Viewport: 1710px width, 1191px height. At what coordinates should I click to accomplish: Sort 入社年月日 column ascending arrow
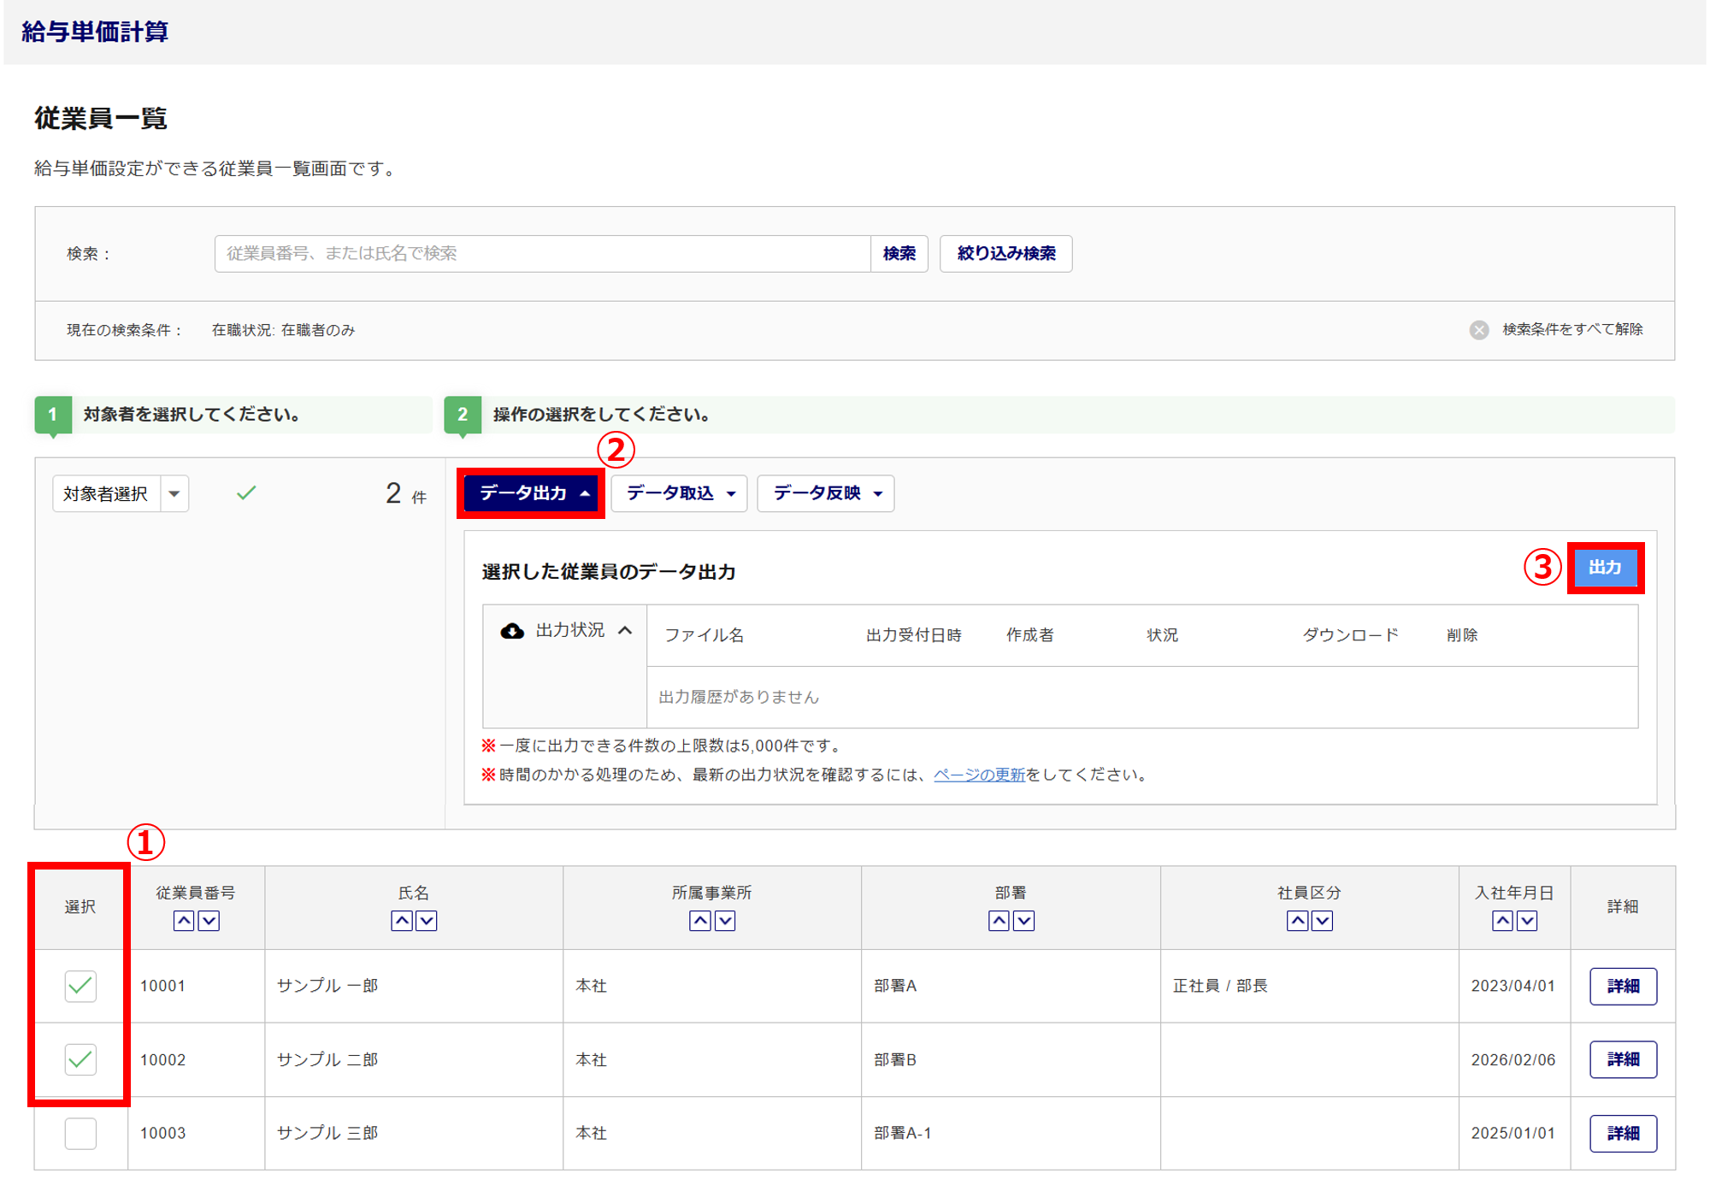(x=1502, y=921)
